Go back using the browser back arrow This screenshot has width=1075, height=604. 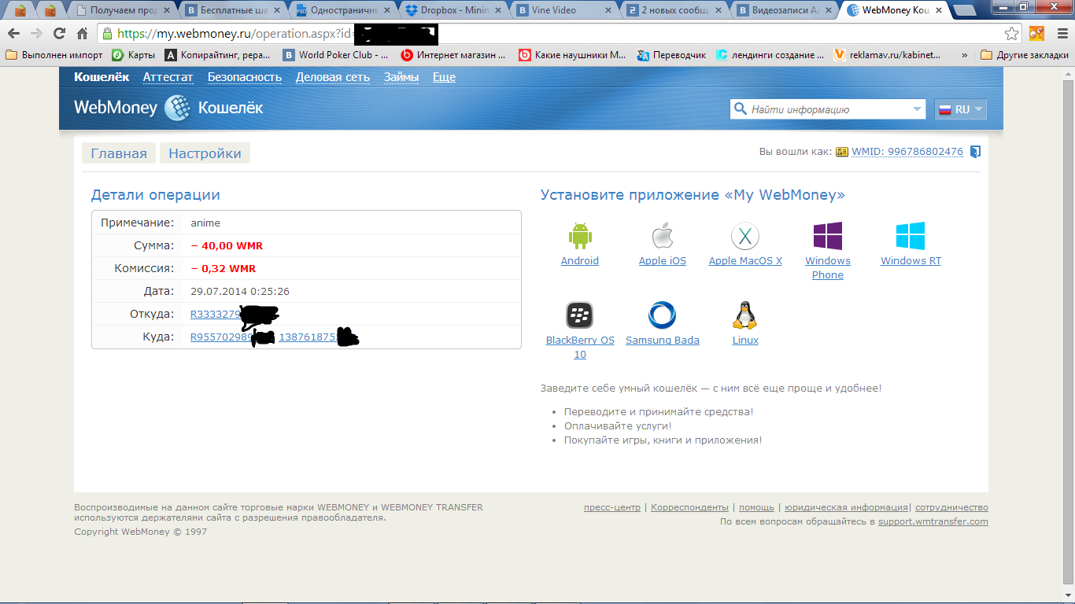[13, 34]
